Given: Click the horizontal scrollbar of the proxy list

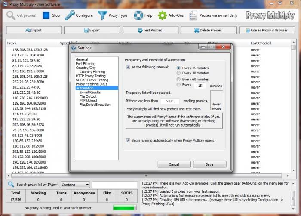Looking at the screenshot, I should click(146, 176).
